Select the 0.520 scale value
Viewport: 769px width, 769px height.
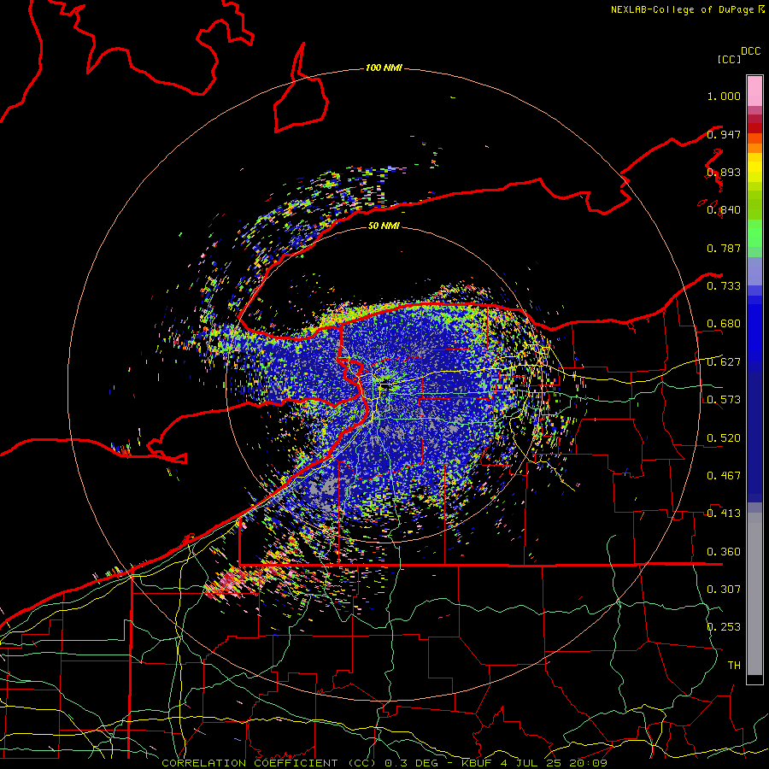click(724, 438)
